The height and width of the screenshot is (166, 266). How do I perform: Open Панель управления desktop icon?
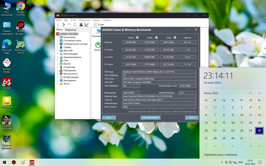click(x=6, y=28)
